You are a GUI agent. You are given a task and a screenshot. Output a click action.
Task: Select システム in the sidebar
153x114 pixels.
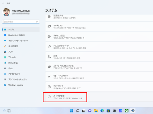tap(21, 29)
